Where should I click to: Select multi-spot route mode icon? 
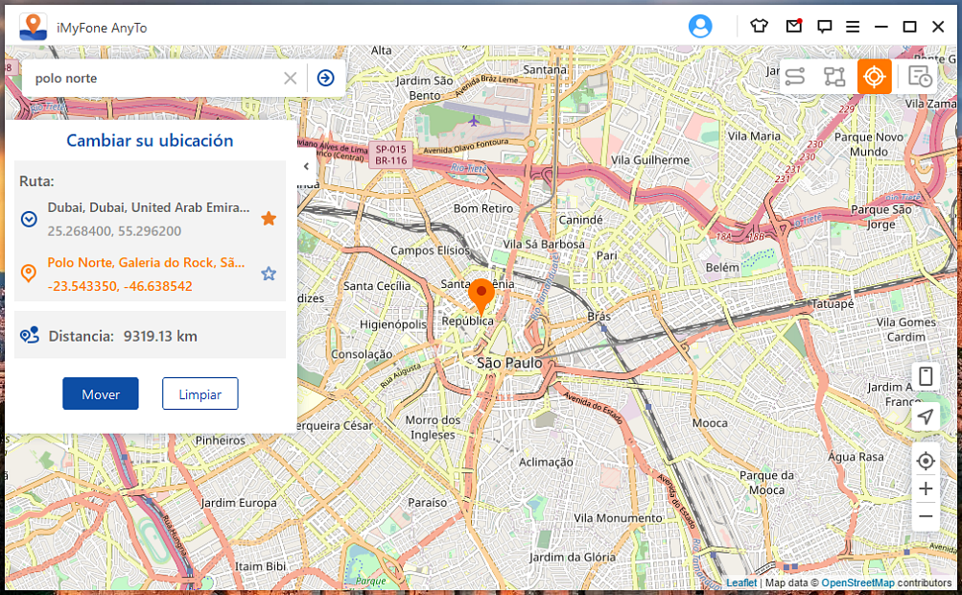834,77
